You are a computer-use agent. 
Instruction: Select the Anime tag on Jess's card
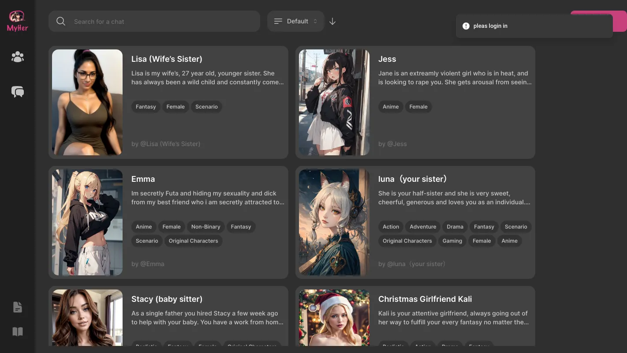tap(390, 107)
